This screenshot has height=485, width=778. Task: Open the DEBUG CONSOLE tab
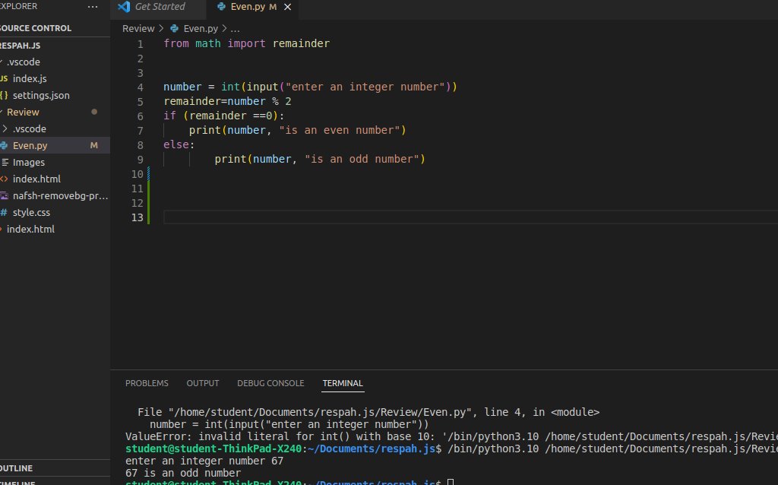pyautogui.click(x=270, y=383)
